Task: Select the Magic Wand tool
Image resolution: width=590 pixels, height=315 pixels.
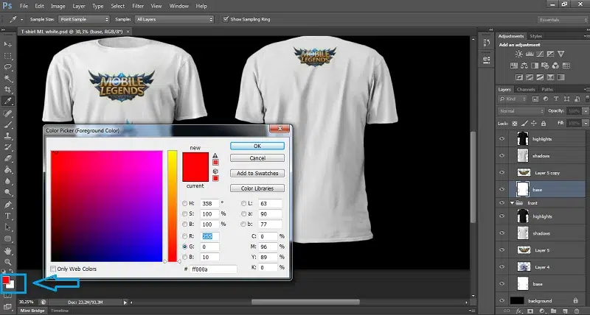Action: pyautogui.click(x=7, y=79)
